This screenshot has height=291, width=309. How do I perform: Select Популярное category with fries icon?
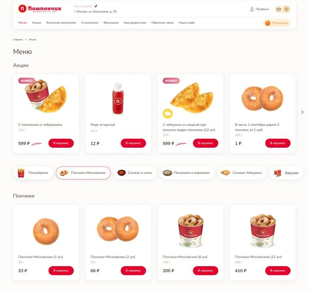pyautogui.click(x=33, y=173)
